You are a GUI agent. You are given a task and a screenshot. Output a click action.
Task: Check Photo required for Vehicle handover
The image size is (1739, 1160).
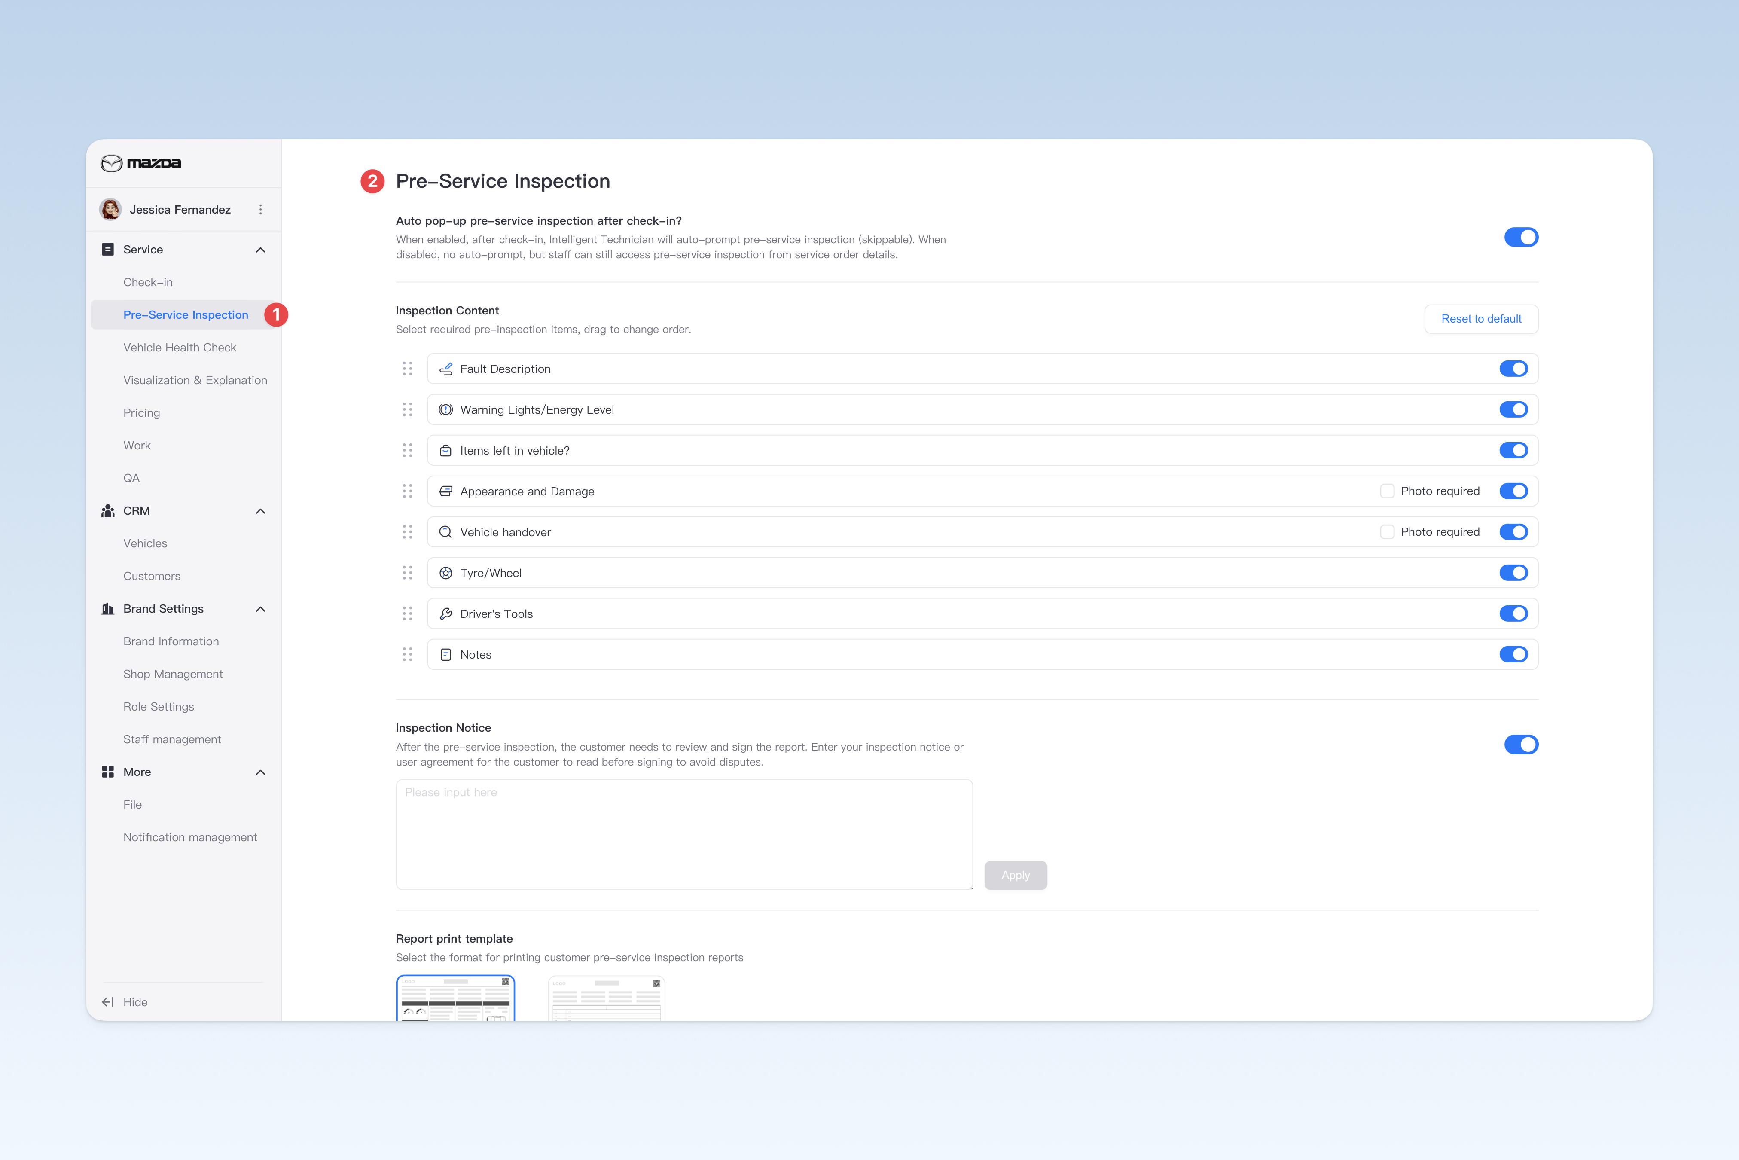coord(1387,532)
